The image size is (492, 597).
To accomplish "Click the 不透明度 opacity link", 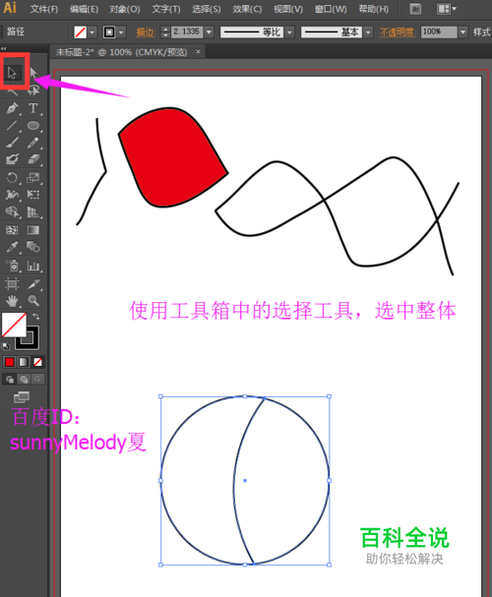I will [x=398, y=32].
